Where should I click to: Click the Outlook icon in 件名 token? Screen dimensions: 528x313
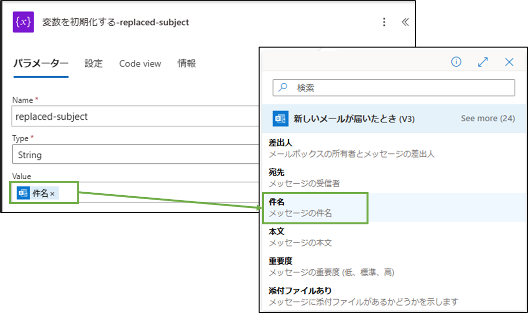pos(23,193)
